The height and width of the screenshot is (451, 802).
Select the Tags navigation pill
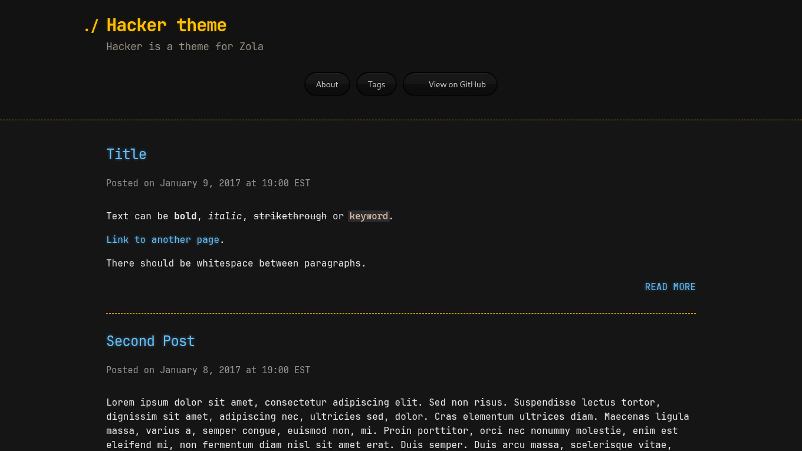[x=376, y=84]
